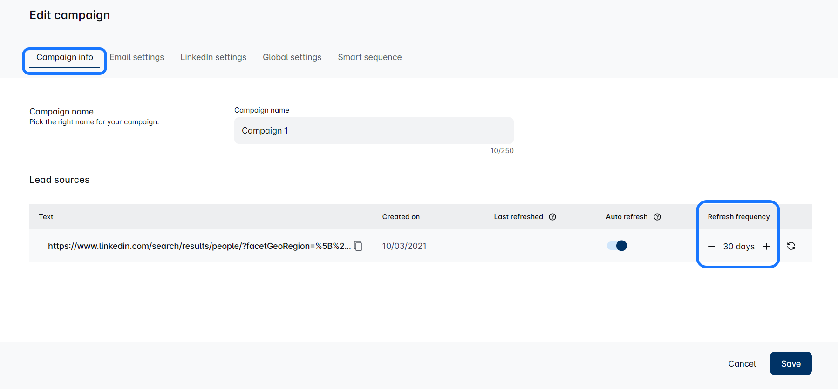
Task: Cancel editing the campaign
Action: (742, 364)
